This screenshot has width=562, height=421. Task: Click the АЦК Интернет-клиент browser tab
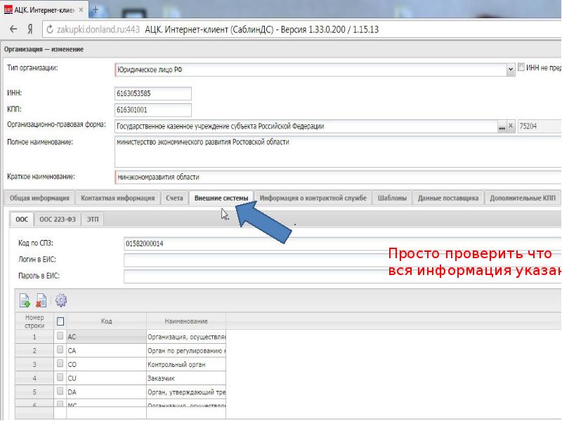pos(44,10)
